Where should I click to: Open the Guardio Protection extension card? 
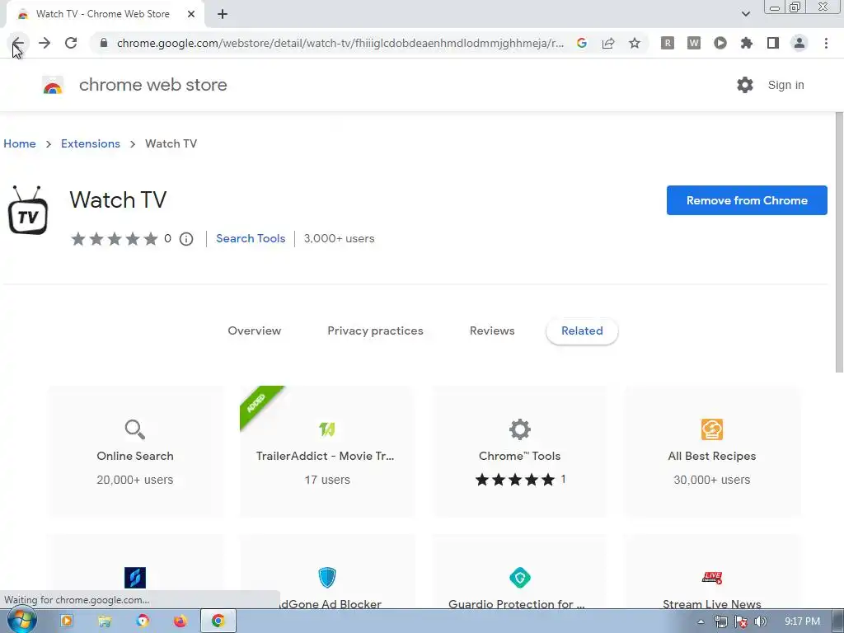point(519,572)
